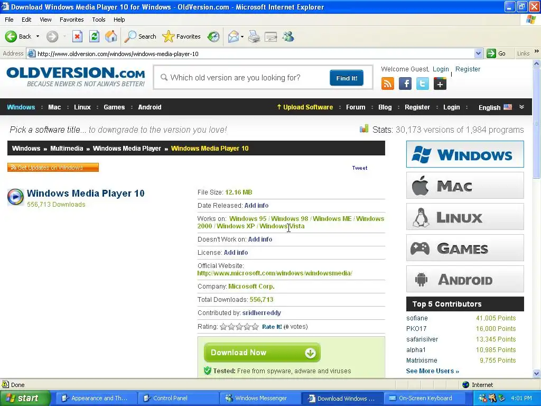Viewport: 541px width, 406px height.
Task: Select the Games sidebar banner
Action: [x=465, y=248]
